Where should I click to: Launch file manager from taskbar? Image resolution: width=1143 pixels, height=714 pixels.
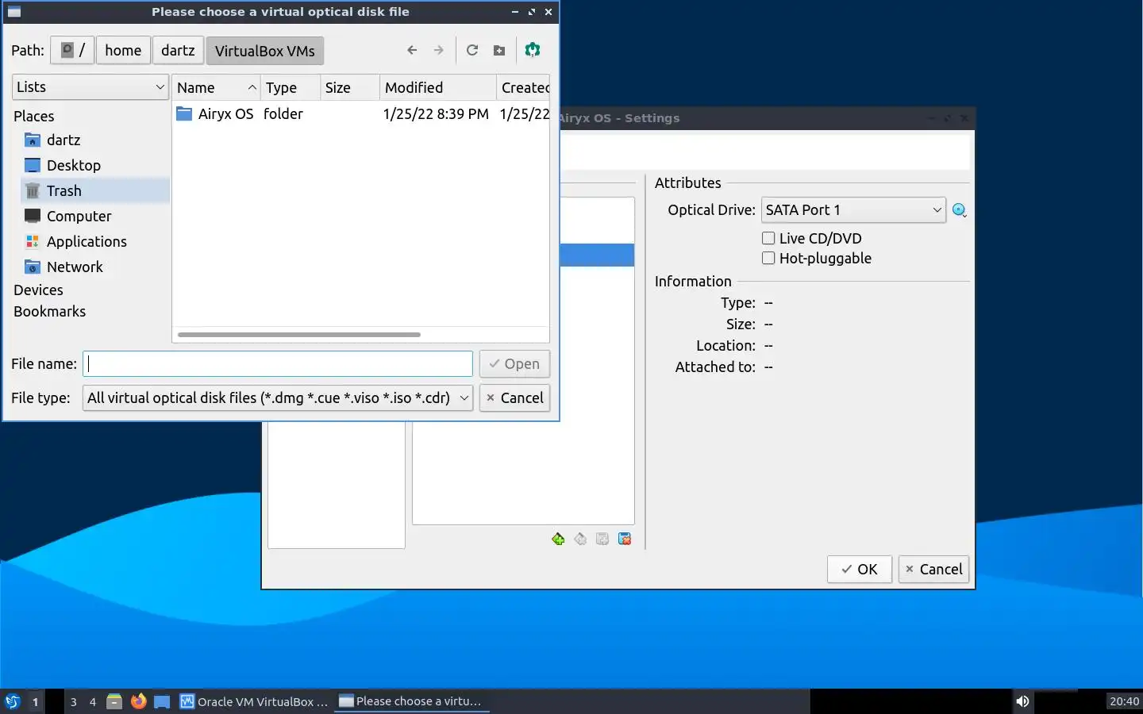point(114,701)
